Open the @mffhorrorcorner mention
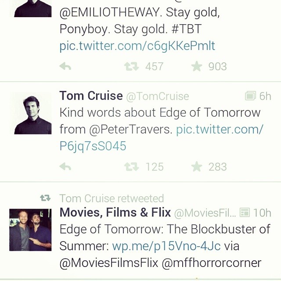 212,263
